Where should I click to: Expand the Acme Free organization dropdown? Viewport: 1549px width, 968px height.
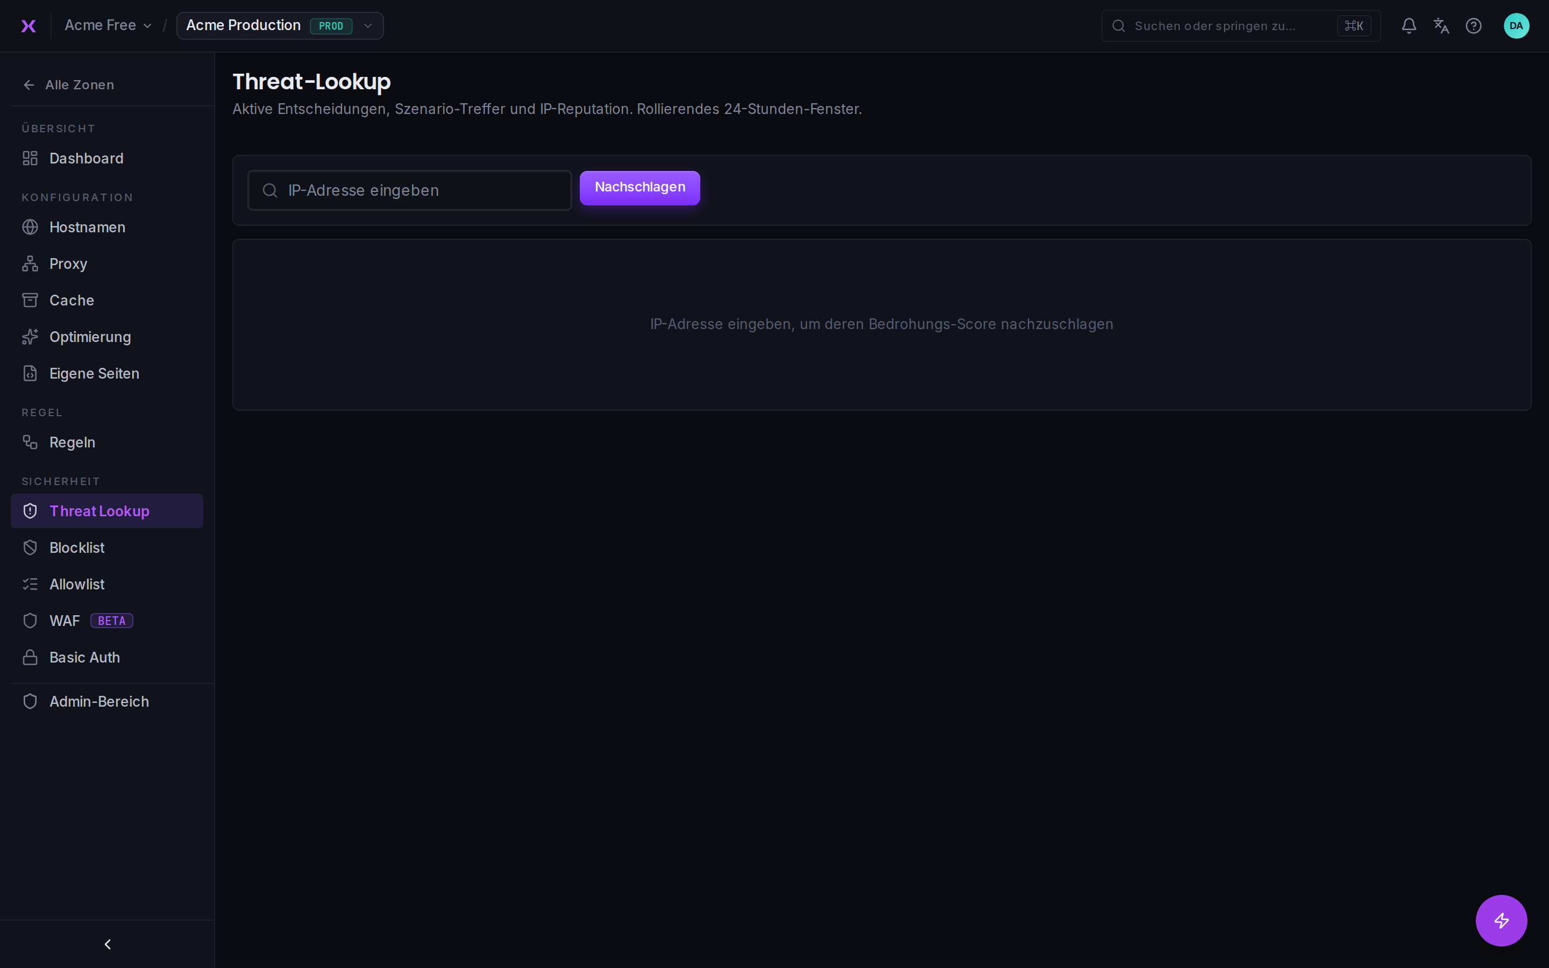coord(108,26)
